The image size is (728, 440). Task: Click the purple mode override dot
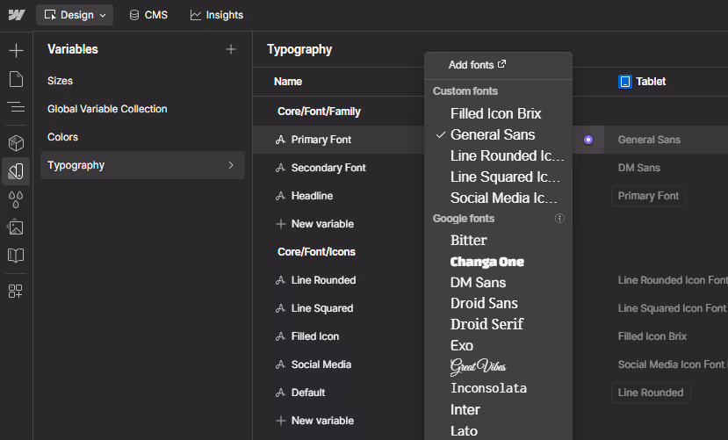[588, 140]
